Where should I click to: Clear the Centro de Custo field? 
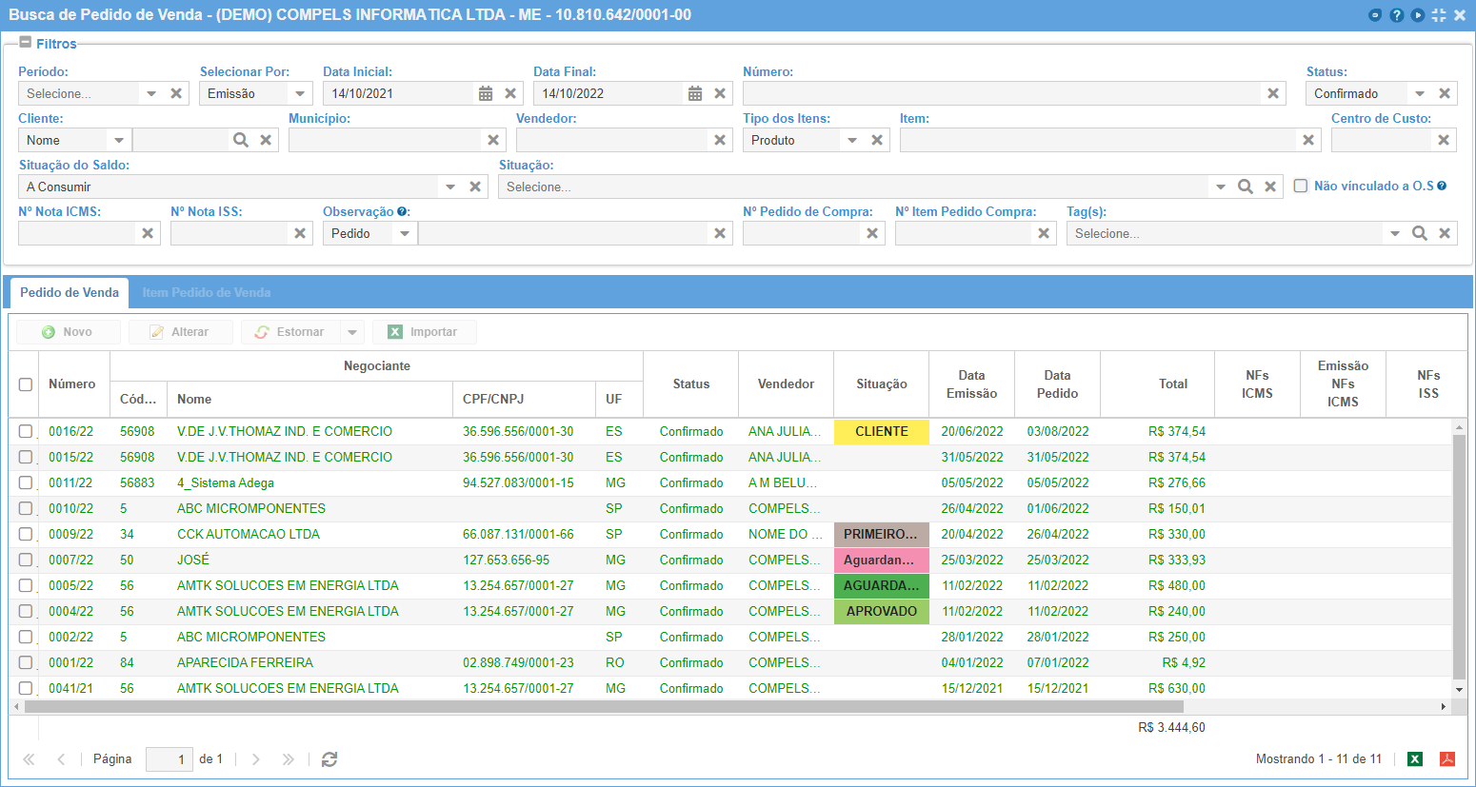tap(1444, 140)
